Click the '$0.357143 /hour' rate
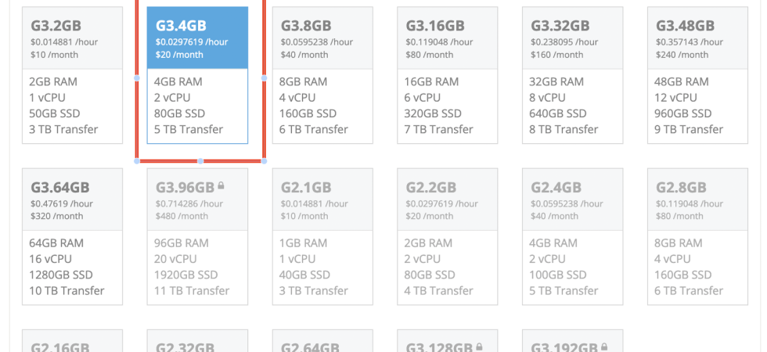 click(x=690, y=42)
